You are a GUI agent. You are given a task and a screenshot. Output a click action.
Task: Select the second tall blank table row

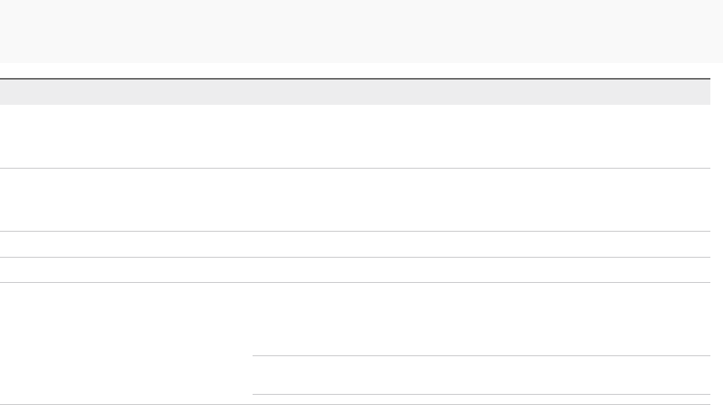(355, 199)
